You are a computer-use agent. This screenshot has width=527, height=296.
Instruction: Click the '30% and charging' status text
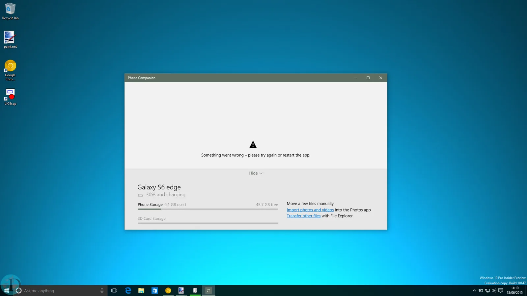pos(166,195)
